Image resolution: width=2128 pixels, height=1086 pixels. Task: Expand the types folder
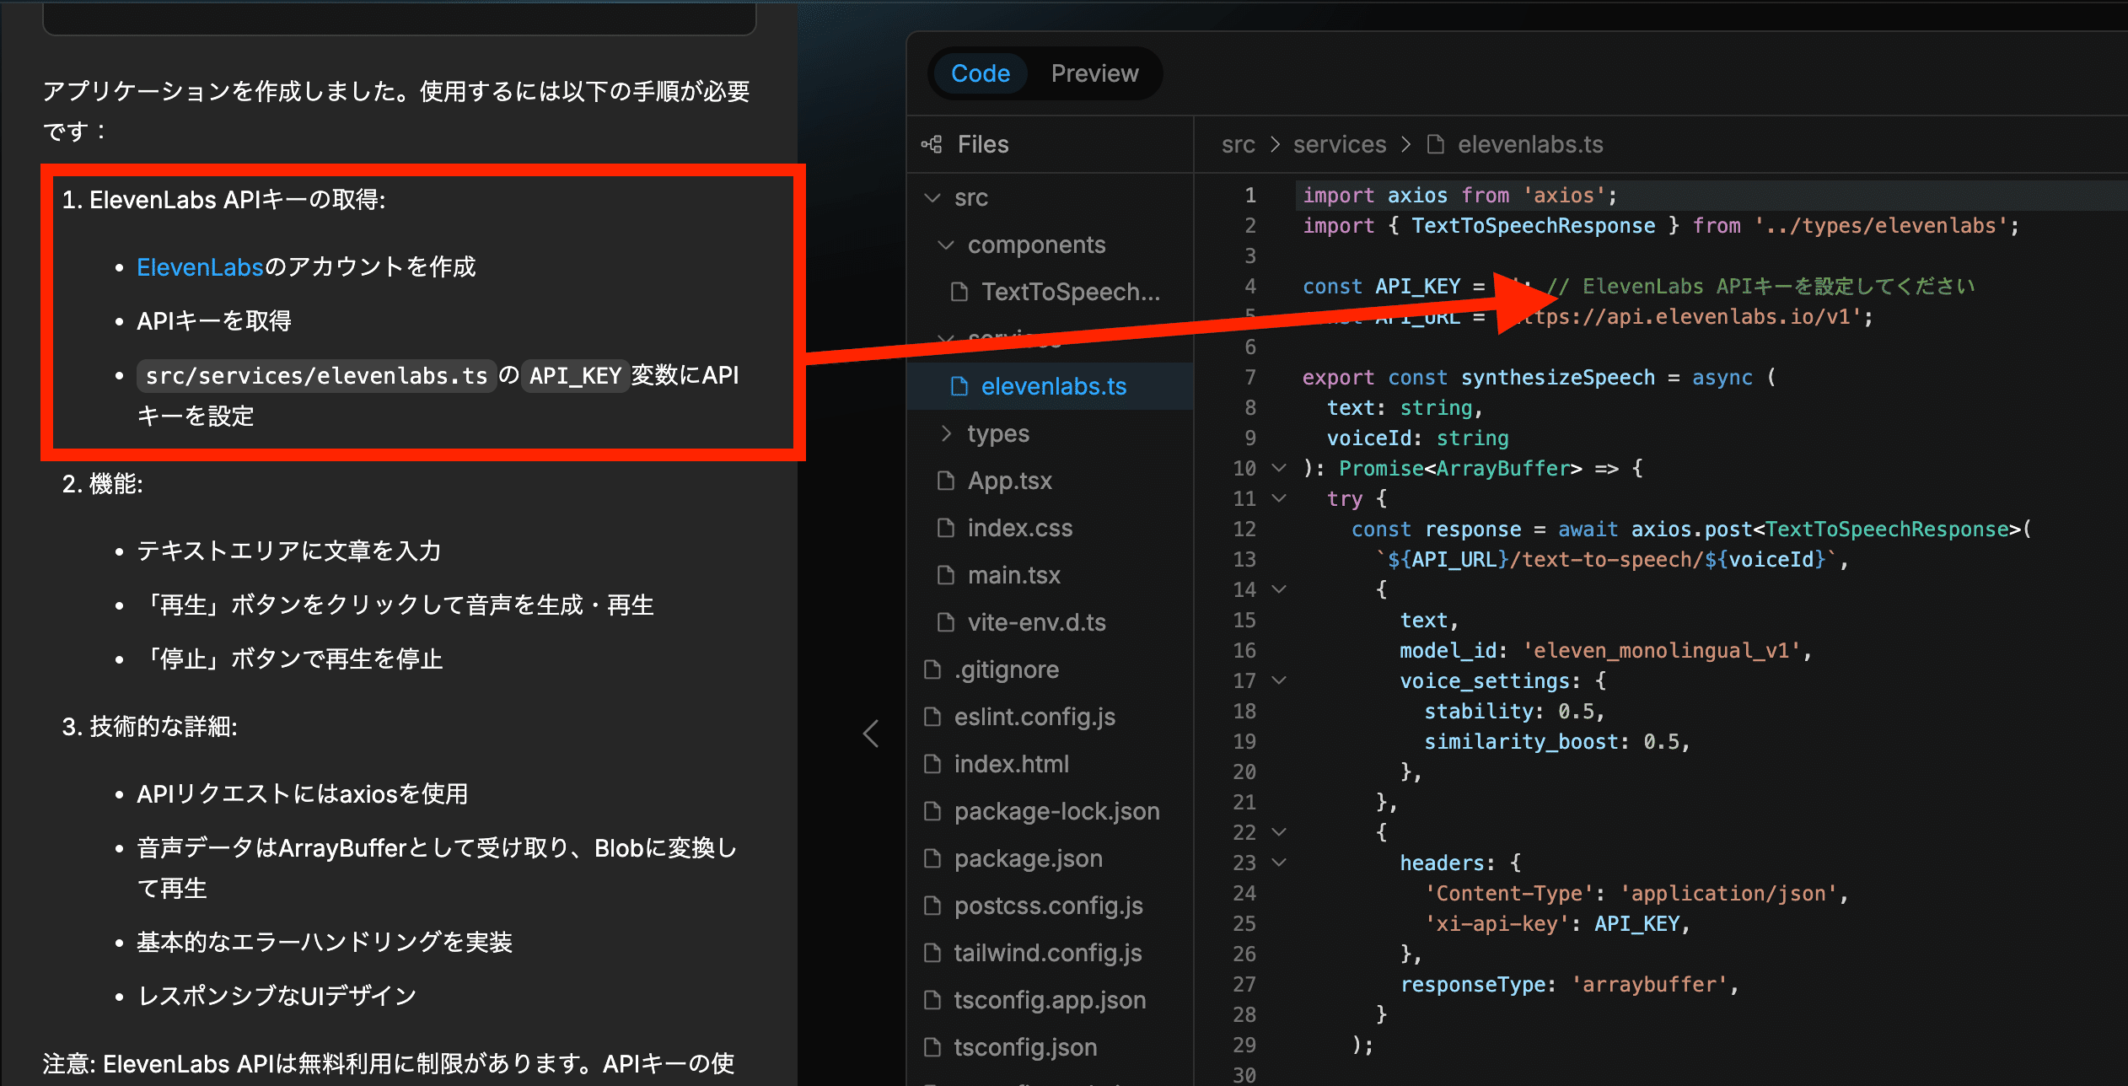tap(946, 433)
